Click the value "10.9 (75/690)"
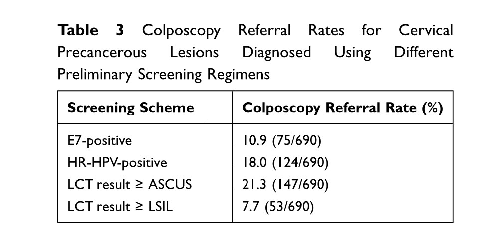 tap(281, 140)
